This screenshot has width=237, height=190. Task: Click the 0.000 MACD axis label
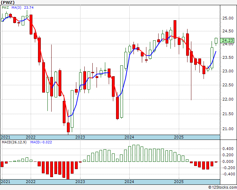(228, 161)
